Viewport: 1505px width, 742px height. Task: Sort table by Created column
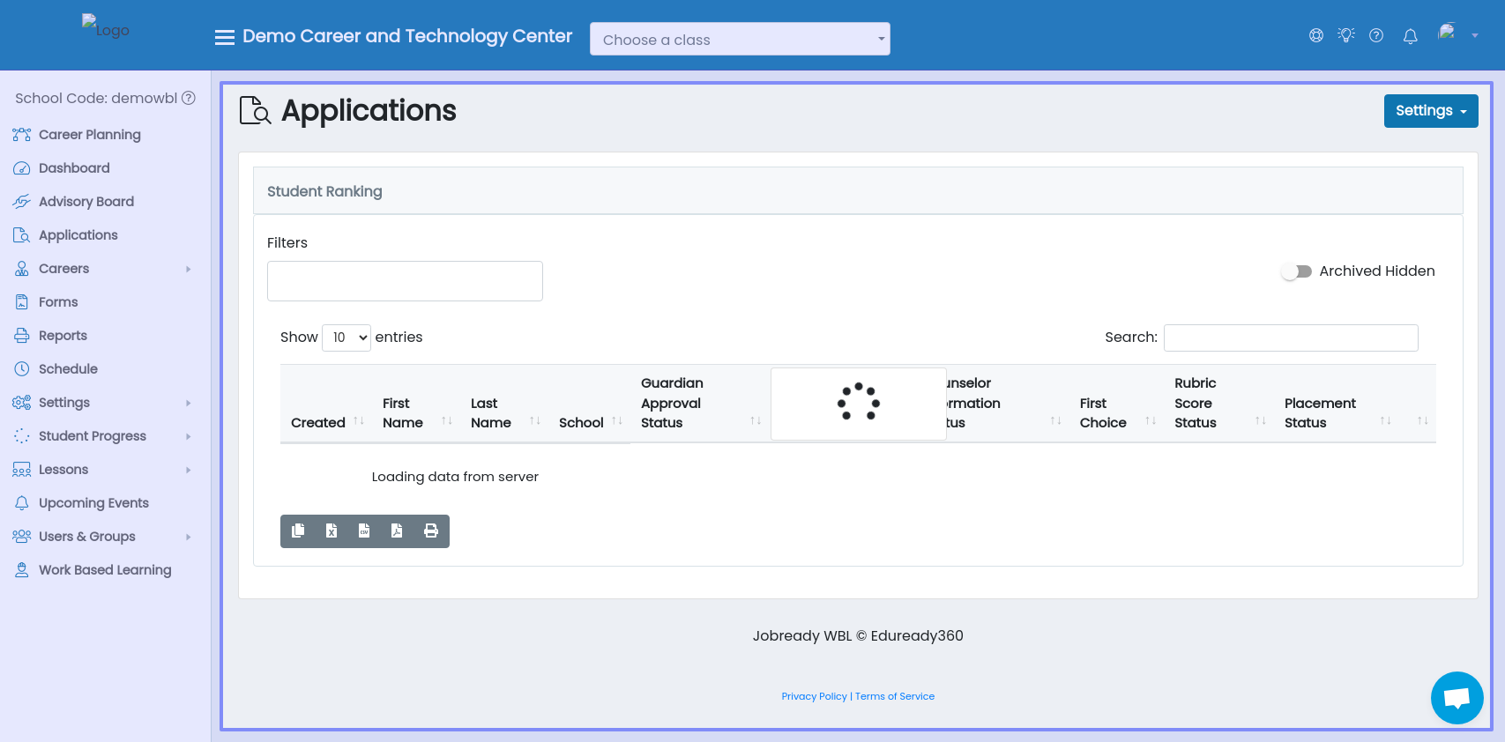[318, 422]
